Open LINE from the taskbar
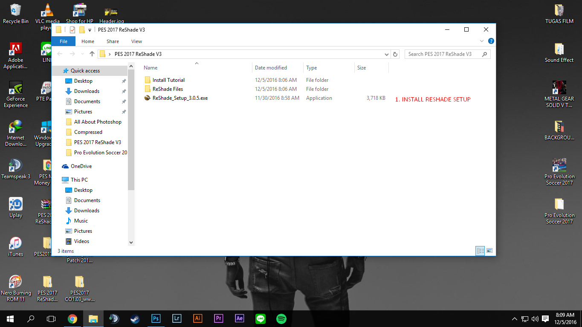Viewport: 582px width, 327px height. click(260, 318)
